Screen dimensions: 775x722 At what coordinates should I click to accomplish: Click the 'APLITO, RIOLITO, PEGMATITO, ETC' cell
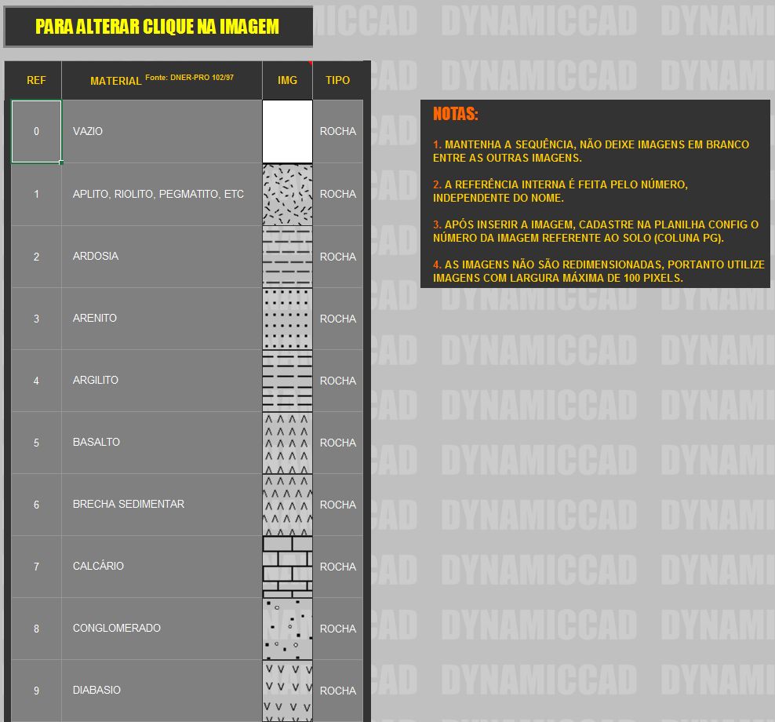[162, 195]
